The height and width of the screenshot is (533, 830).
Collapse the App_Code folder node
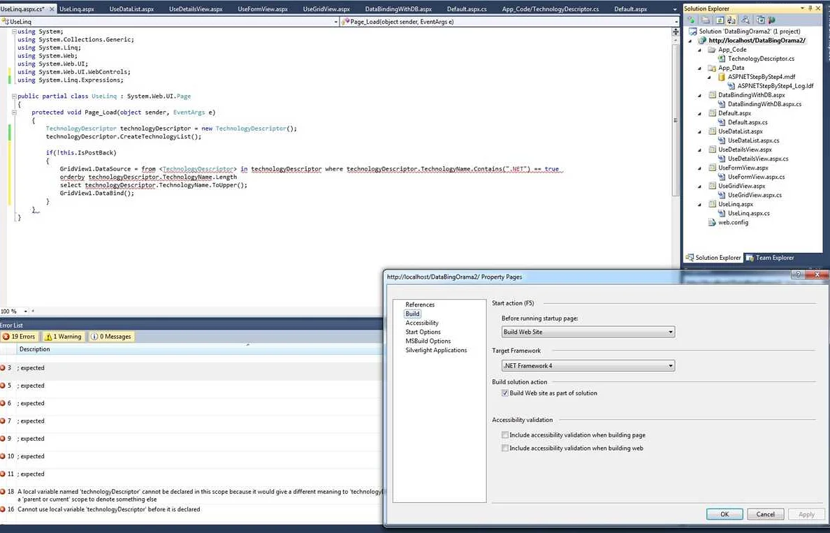click(x=700, y=50)
